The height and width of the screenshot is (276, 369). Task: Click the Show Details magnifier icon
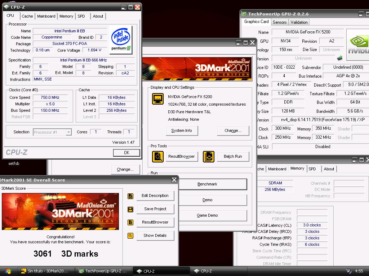[x=130, y=236]
